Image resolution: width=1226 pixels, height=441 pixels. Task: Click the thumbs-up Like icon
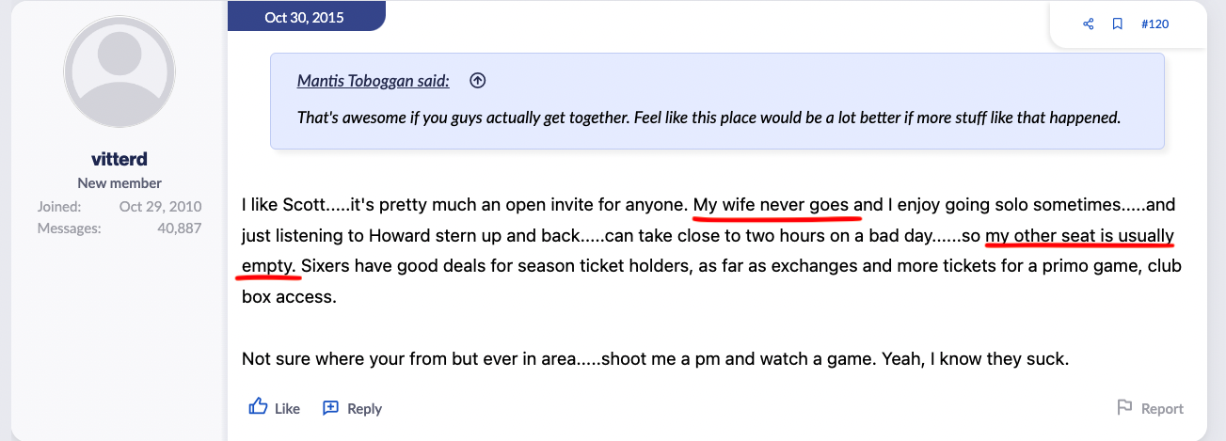[259, 407]
